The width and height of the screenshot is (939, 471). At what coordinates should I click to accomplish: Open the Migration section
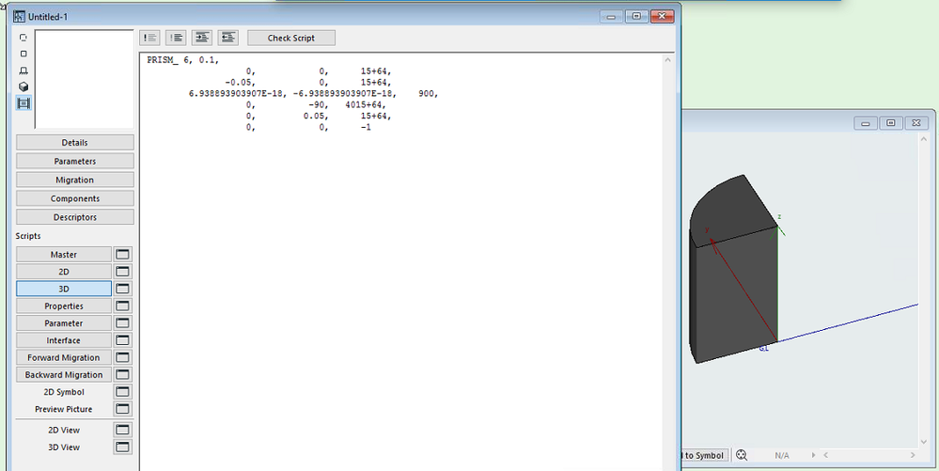click(75, 180)
